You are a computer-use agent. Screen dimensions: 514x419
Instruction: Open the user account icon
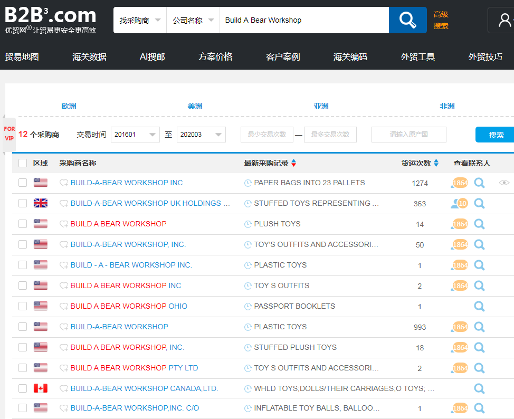click(504, 20)
